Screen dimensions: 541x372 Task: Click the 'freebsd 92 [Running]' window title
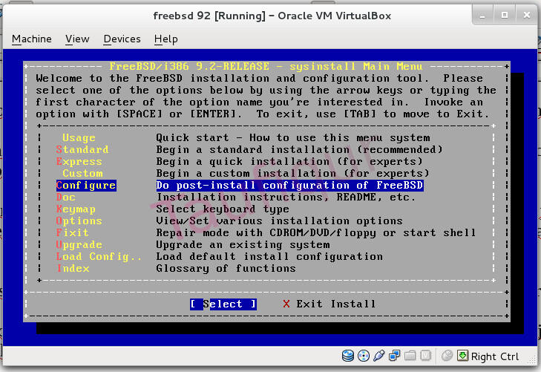(272, 16)
